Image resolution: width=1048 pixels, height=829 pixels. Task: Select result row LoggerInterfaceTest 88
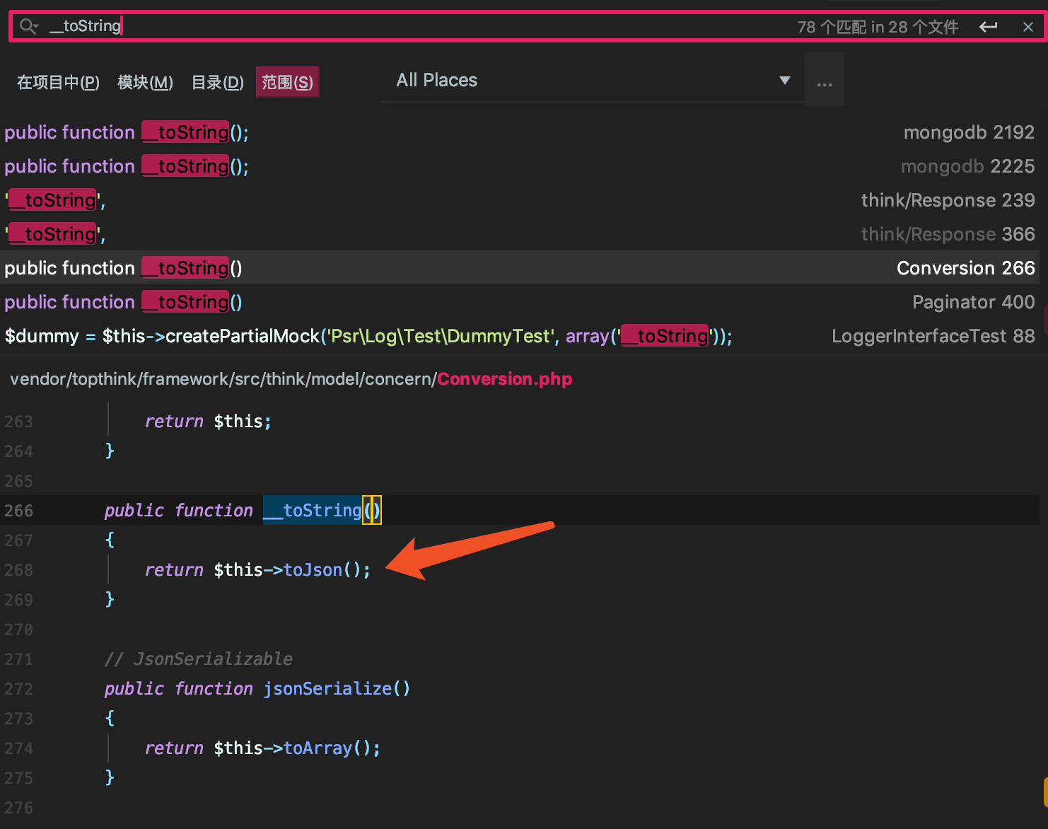(x=520, y=336)
